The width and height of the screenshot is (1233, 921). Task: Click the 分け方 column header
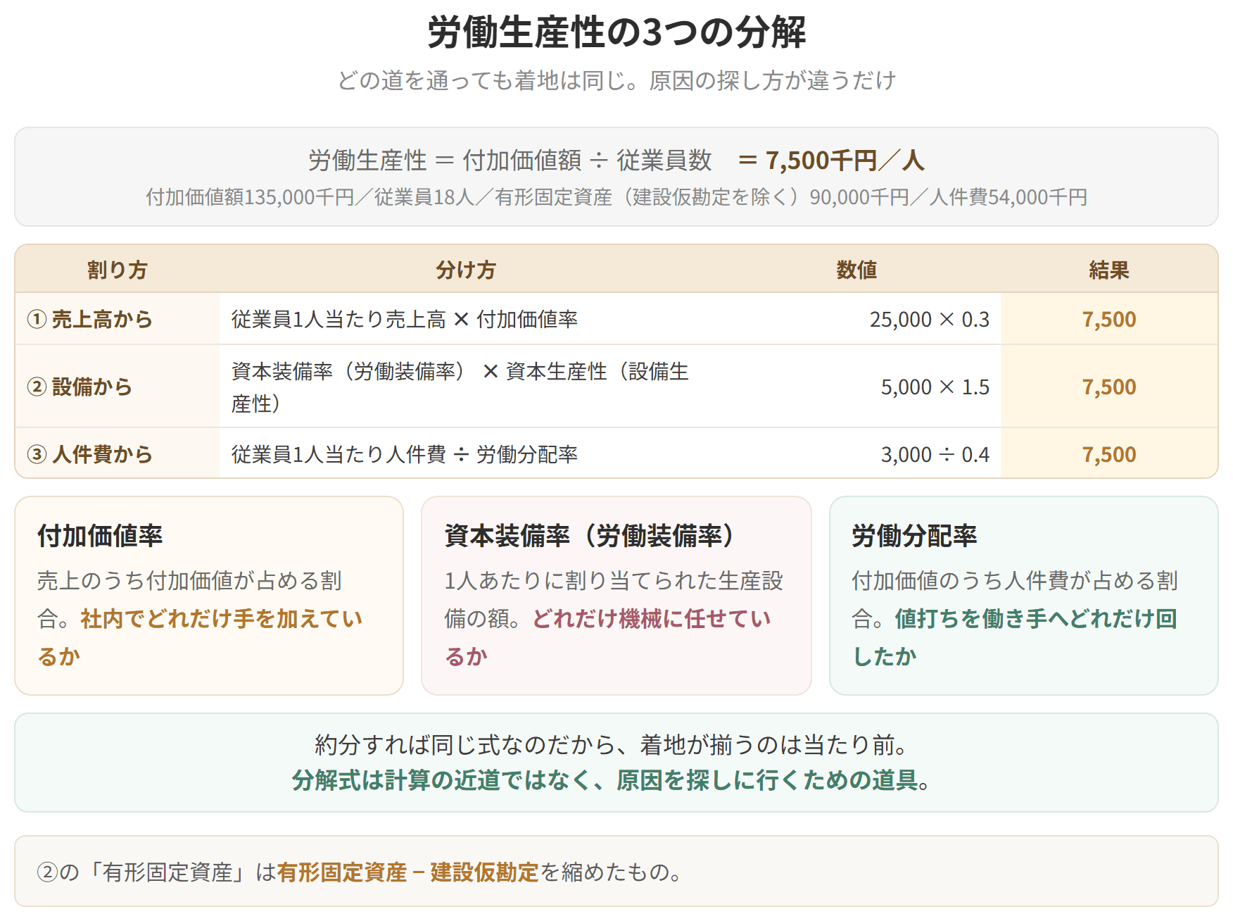point(465,270)
